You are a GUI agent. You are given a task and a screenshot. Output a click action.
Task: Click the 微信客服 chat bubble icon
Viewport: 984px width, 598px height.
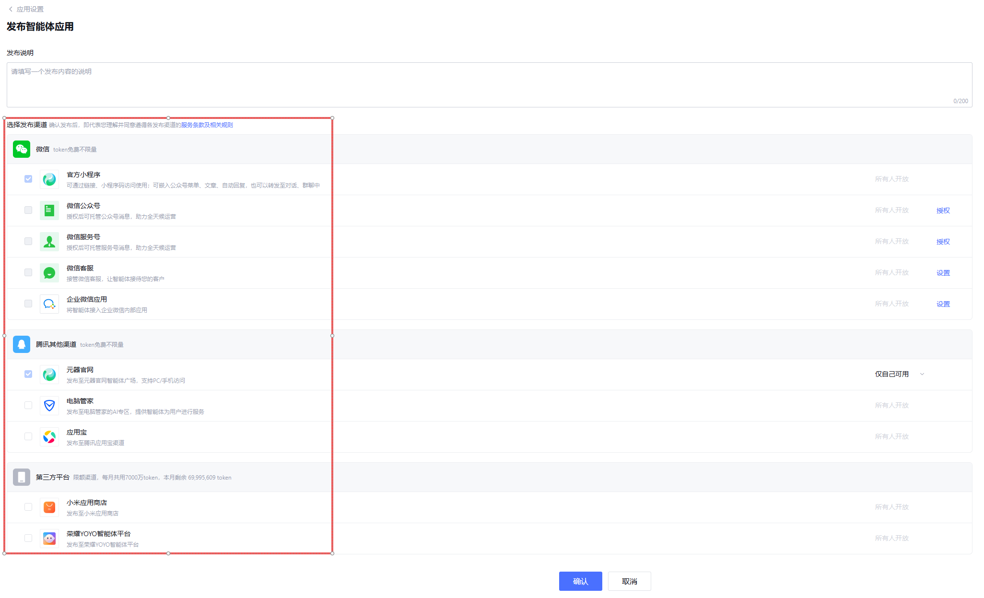[49, 273]
